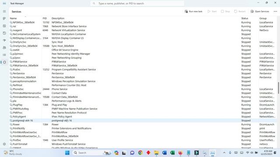The width and height of the screenshot is (280, 157).
Task: Select the PNRPAutoReg service row
Action: [x=143, y=109]
